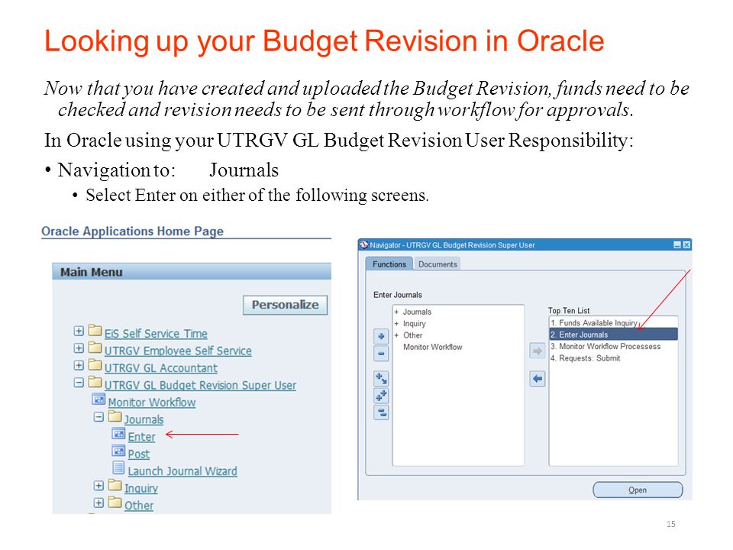Image resolution: width=733 pixels, height=550 pixels.
Task: Open the UTRGV GL Accountant link
Action: pyautogui.click(x=161, y=368)
